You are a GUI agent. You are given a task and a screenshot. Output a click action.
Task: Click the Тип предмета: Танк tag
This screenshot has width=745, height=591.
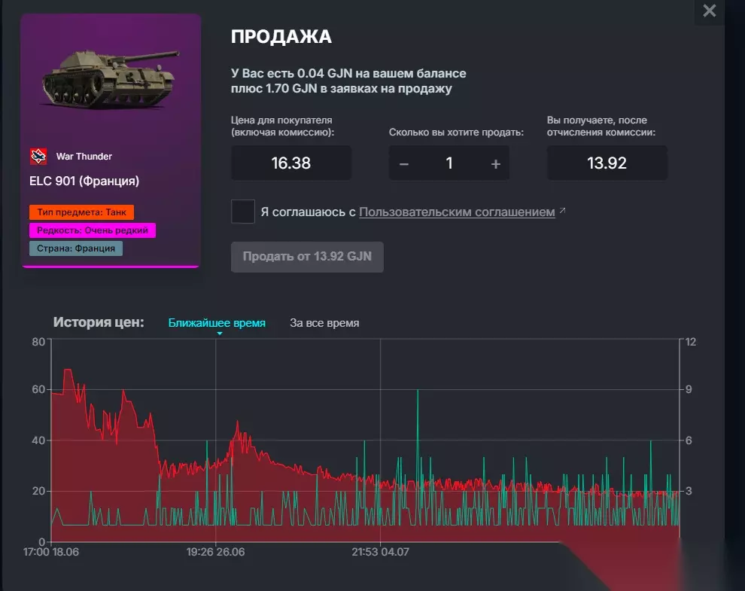pos(82,212)
